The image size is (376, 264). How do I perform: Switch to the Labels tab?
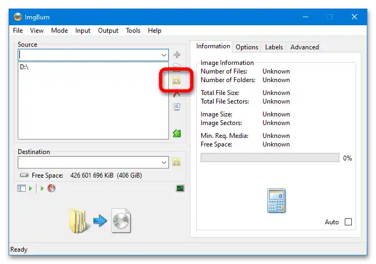coord(274,47)
